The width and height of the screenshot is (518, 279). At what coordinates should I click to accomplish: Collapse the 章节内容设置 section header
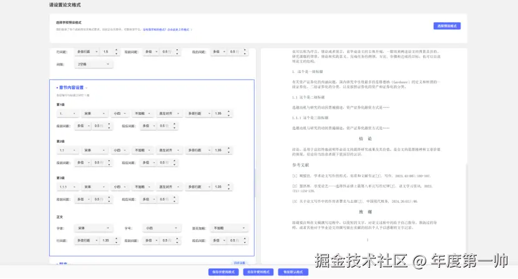(x=72, y=87)
